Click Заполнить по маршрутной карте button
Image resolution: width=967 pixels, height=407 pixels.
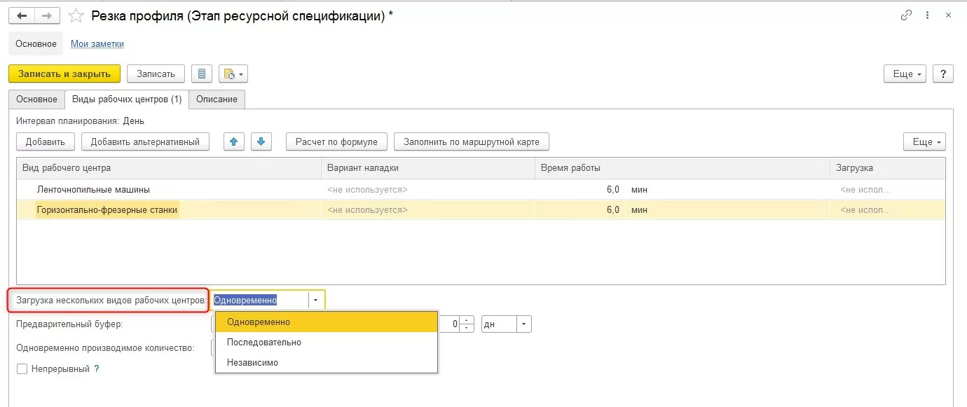pos(471,142)
